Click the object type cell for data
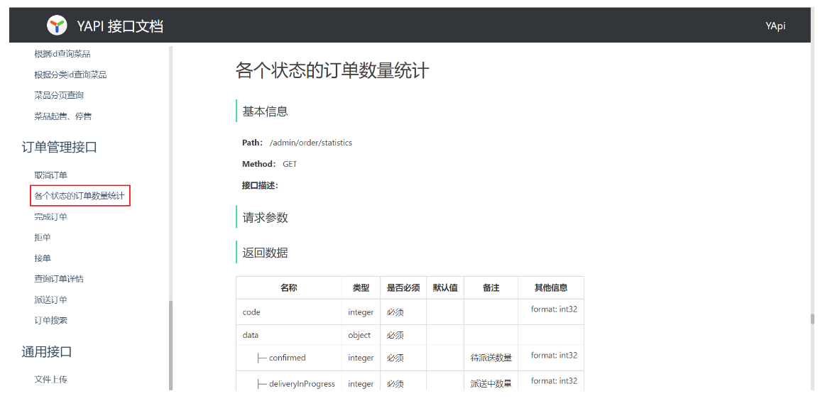This screenshot has width=830, height=401. click(361, 335)
